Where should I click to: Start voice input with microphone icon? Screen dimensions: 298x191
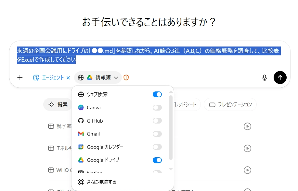(x=264, y=78)
